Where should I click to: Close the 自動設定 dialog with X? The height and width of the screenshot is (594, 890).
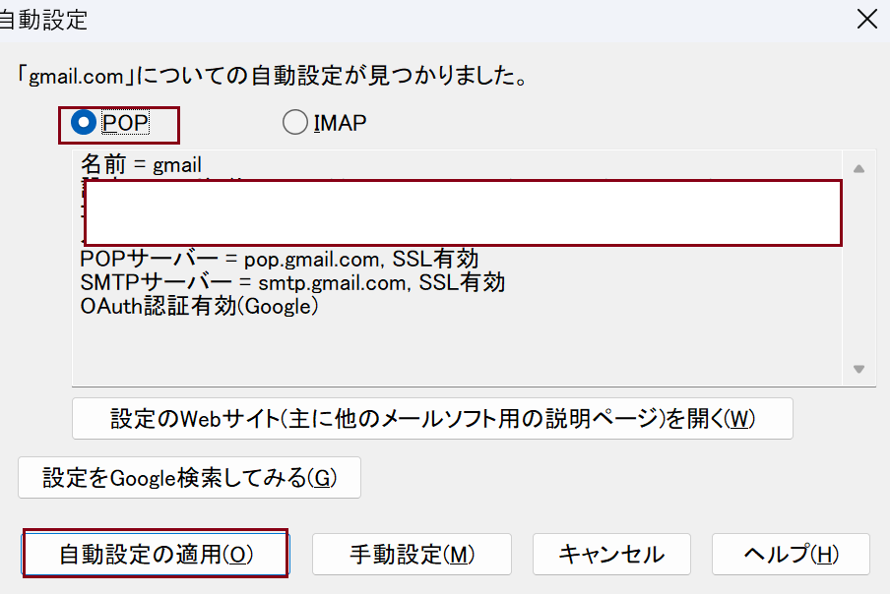pyautogui.click(x=866, y=19)
